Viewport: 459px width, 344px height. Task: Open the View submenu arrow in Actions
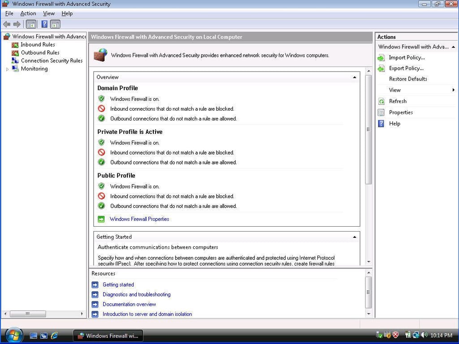point(454,90)
